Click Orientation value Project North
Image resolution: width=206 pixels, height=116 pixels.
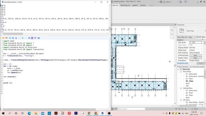click(x=196, y=61)
